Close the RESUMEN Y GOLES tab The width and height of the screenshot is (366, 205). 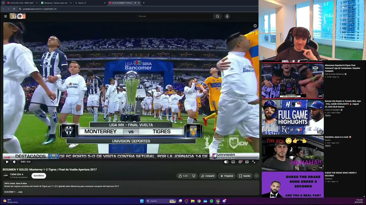pyautogui.click(x=139, y=3)
